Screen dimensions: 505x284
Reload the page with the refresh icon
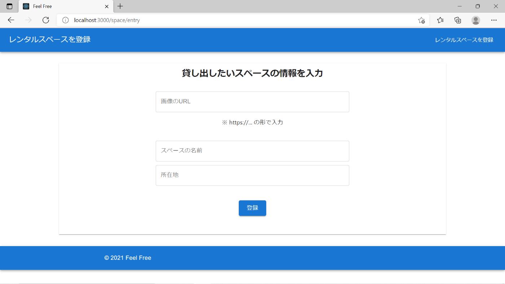[46, 20]
